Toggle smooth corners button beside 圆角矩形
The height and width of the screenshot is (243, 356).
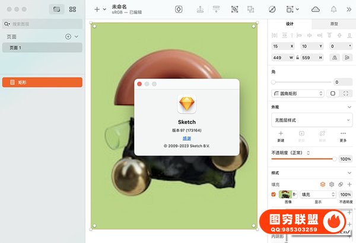(333, 94)
